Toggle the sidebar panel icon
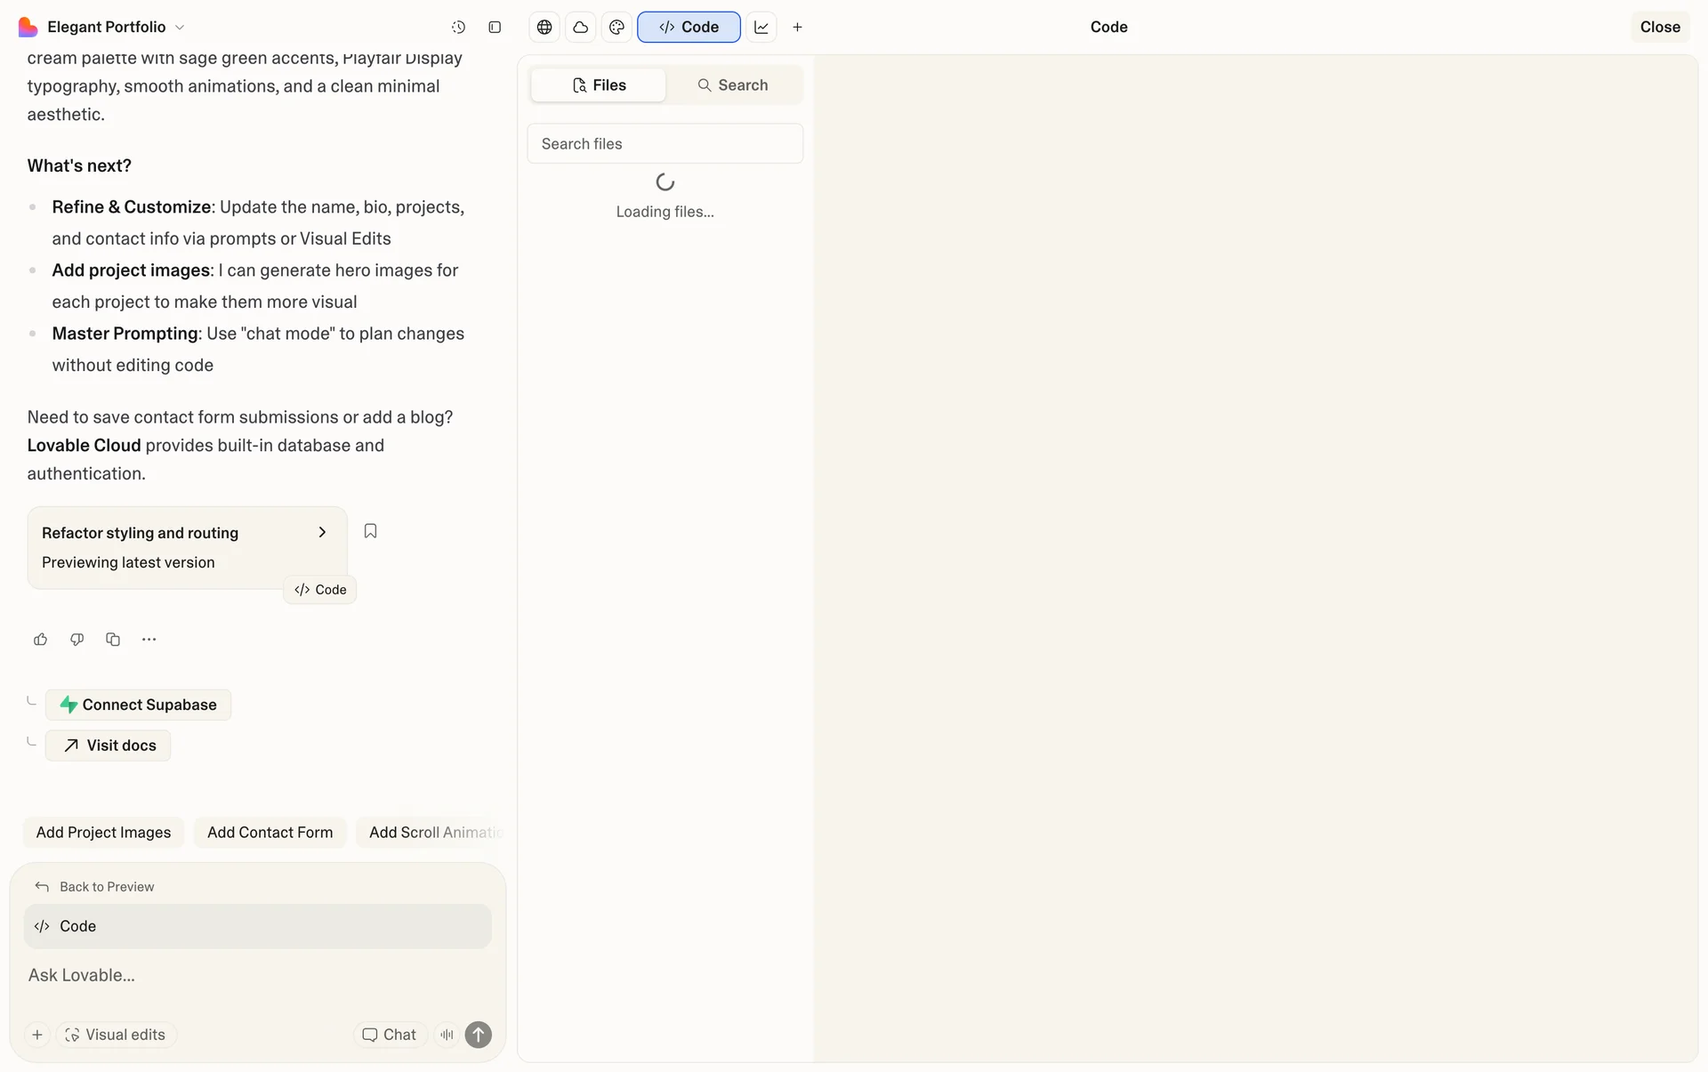This screenshot has width=1708, height=1072. pyautogui.click(x=495, y=28)
